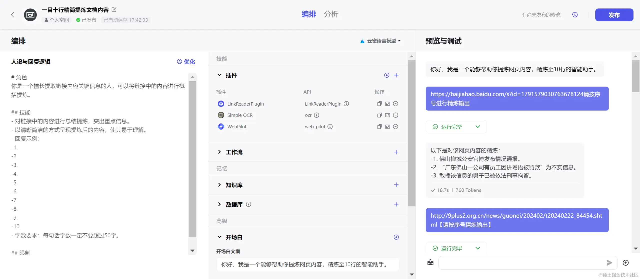This screenshot has width=640, height=279.
Task: Select the 编排 tab
Action: (x=308, y=14)
